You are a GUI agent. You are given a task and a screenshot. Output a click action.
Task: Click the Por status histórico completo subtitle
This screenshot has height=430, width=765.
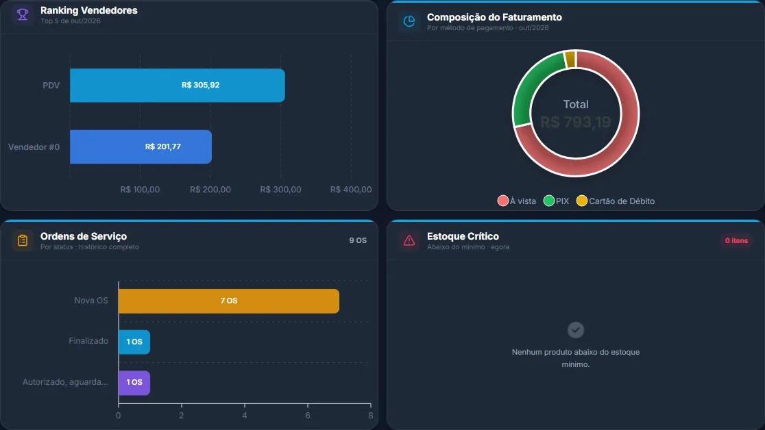click(89, 247)
